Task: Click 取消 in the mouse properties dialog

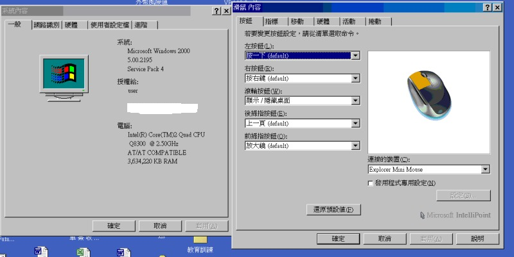Action: coord(384,238)
